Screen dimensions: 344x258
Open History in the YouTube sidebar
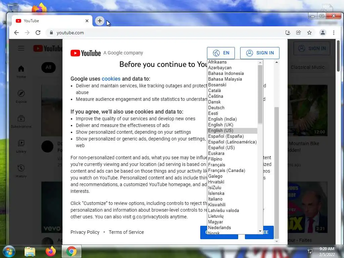pyautogui.click(x=21, y=171)
